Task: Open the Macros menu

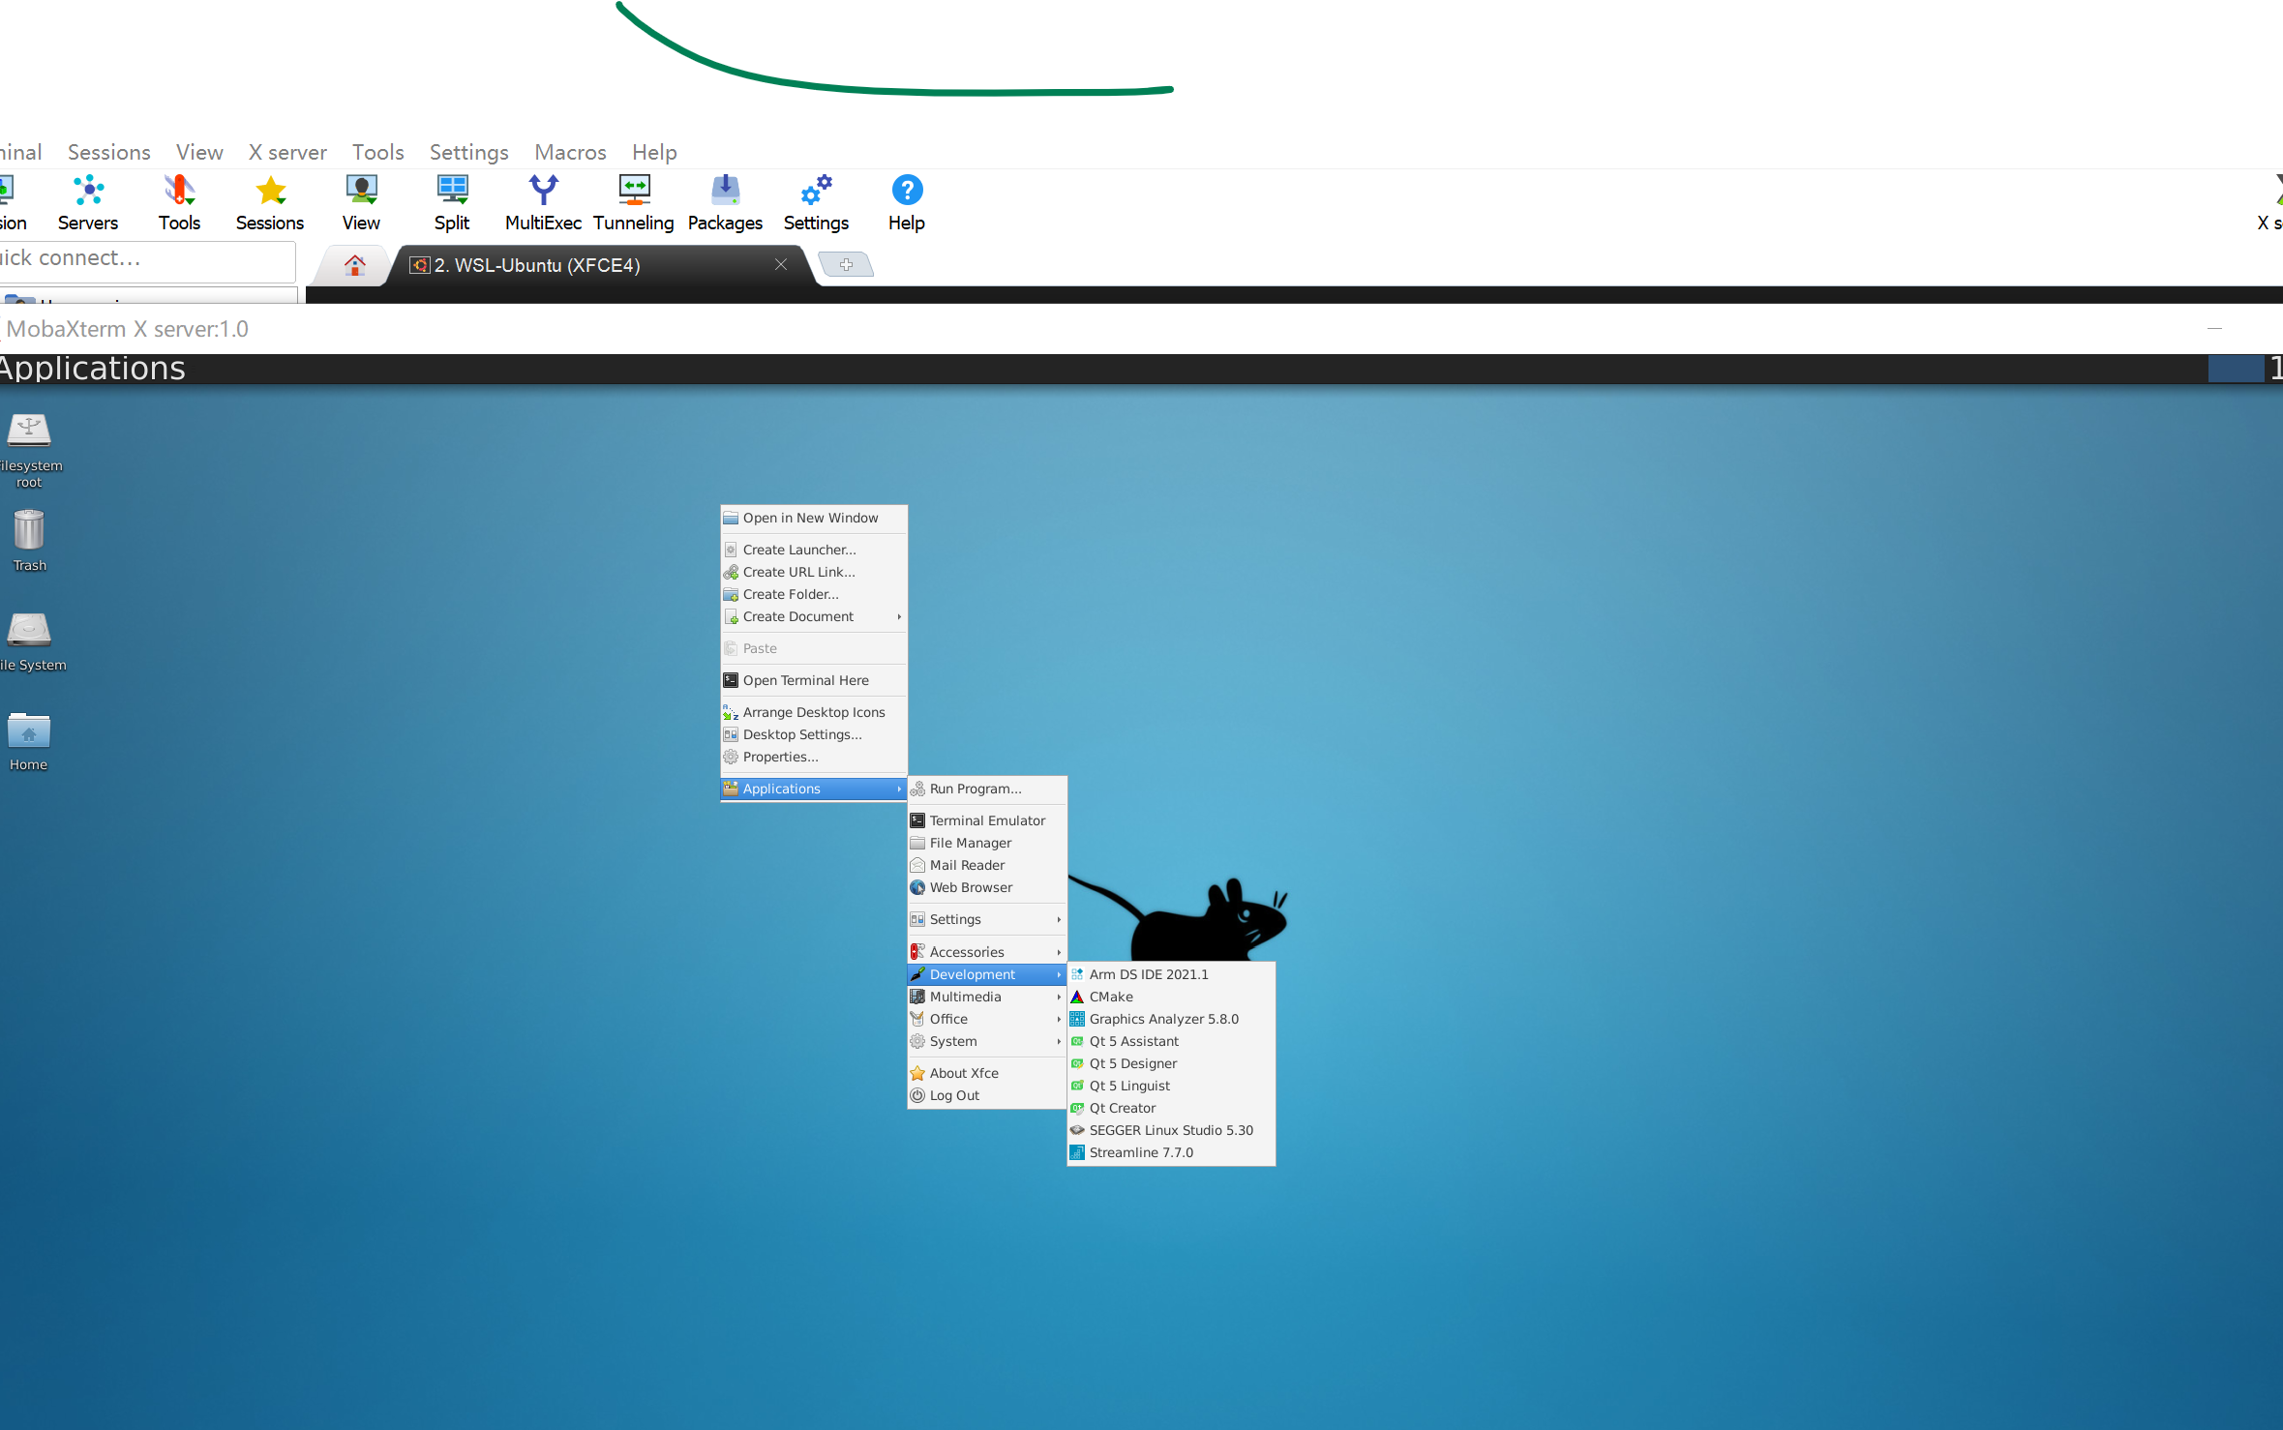Action: [570, 152]
